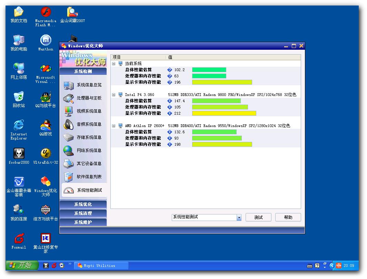Open the 系统性能测试 dropdown list
Viewport: 367px width, 279px height.
coord(239,218)
